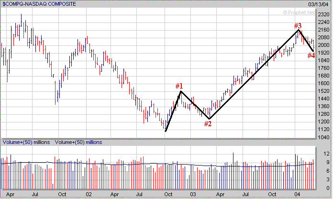Click the 1040 price axis value
Image resolution: width=333 pixels, height=199 pixels.
click(x=323, y=137)
